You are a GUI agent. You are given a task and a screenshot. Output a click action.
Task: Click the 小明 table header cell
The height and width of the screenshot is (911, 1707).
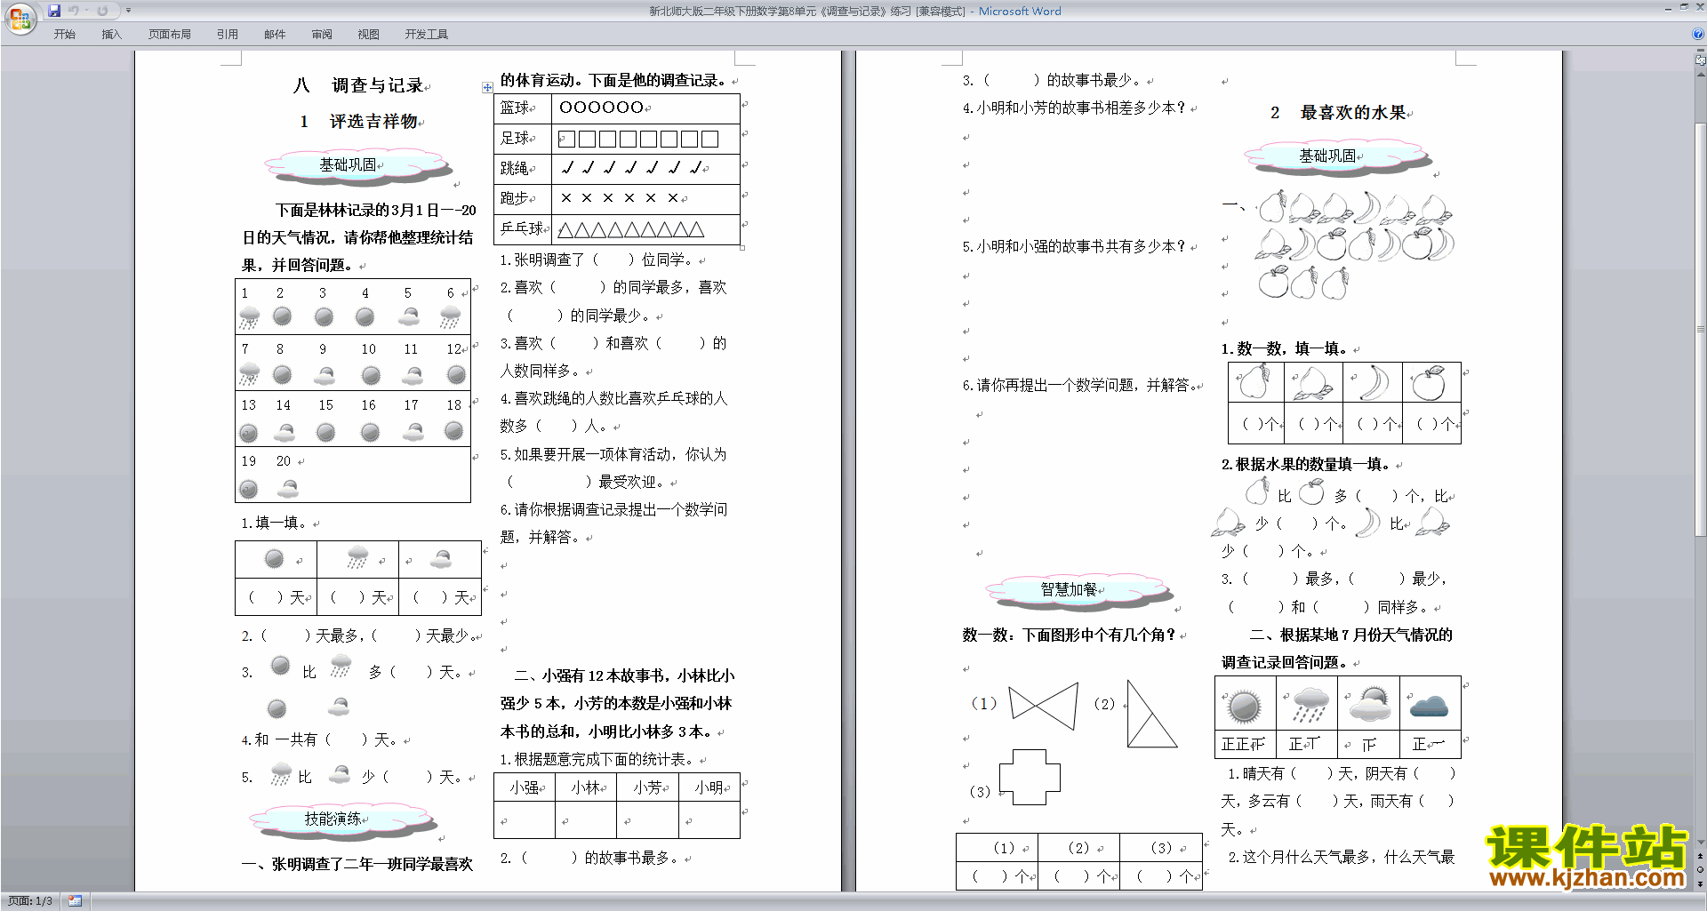(709, 787)
